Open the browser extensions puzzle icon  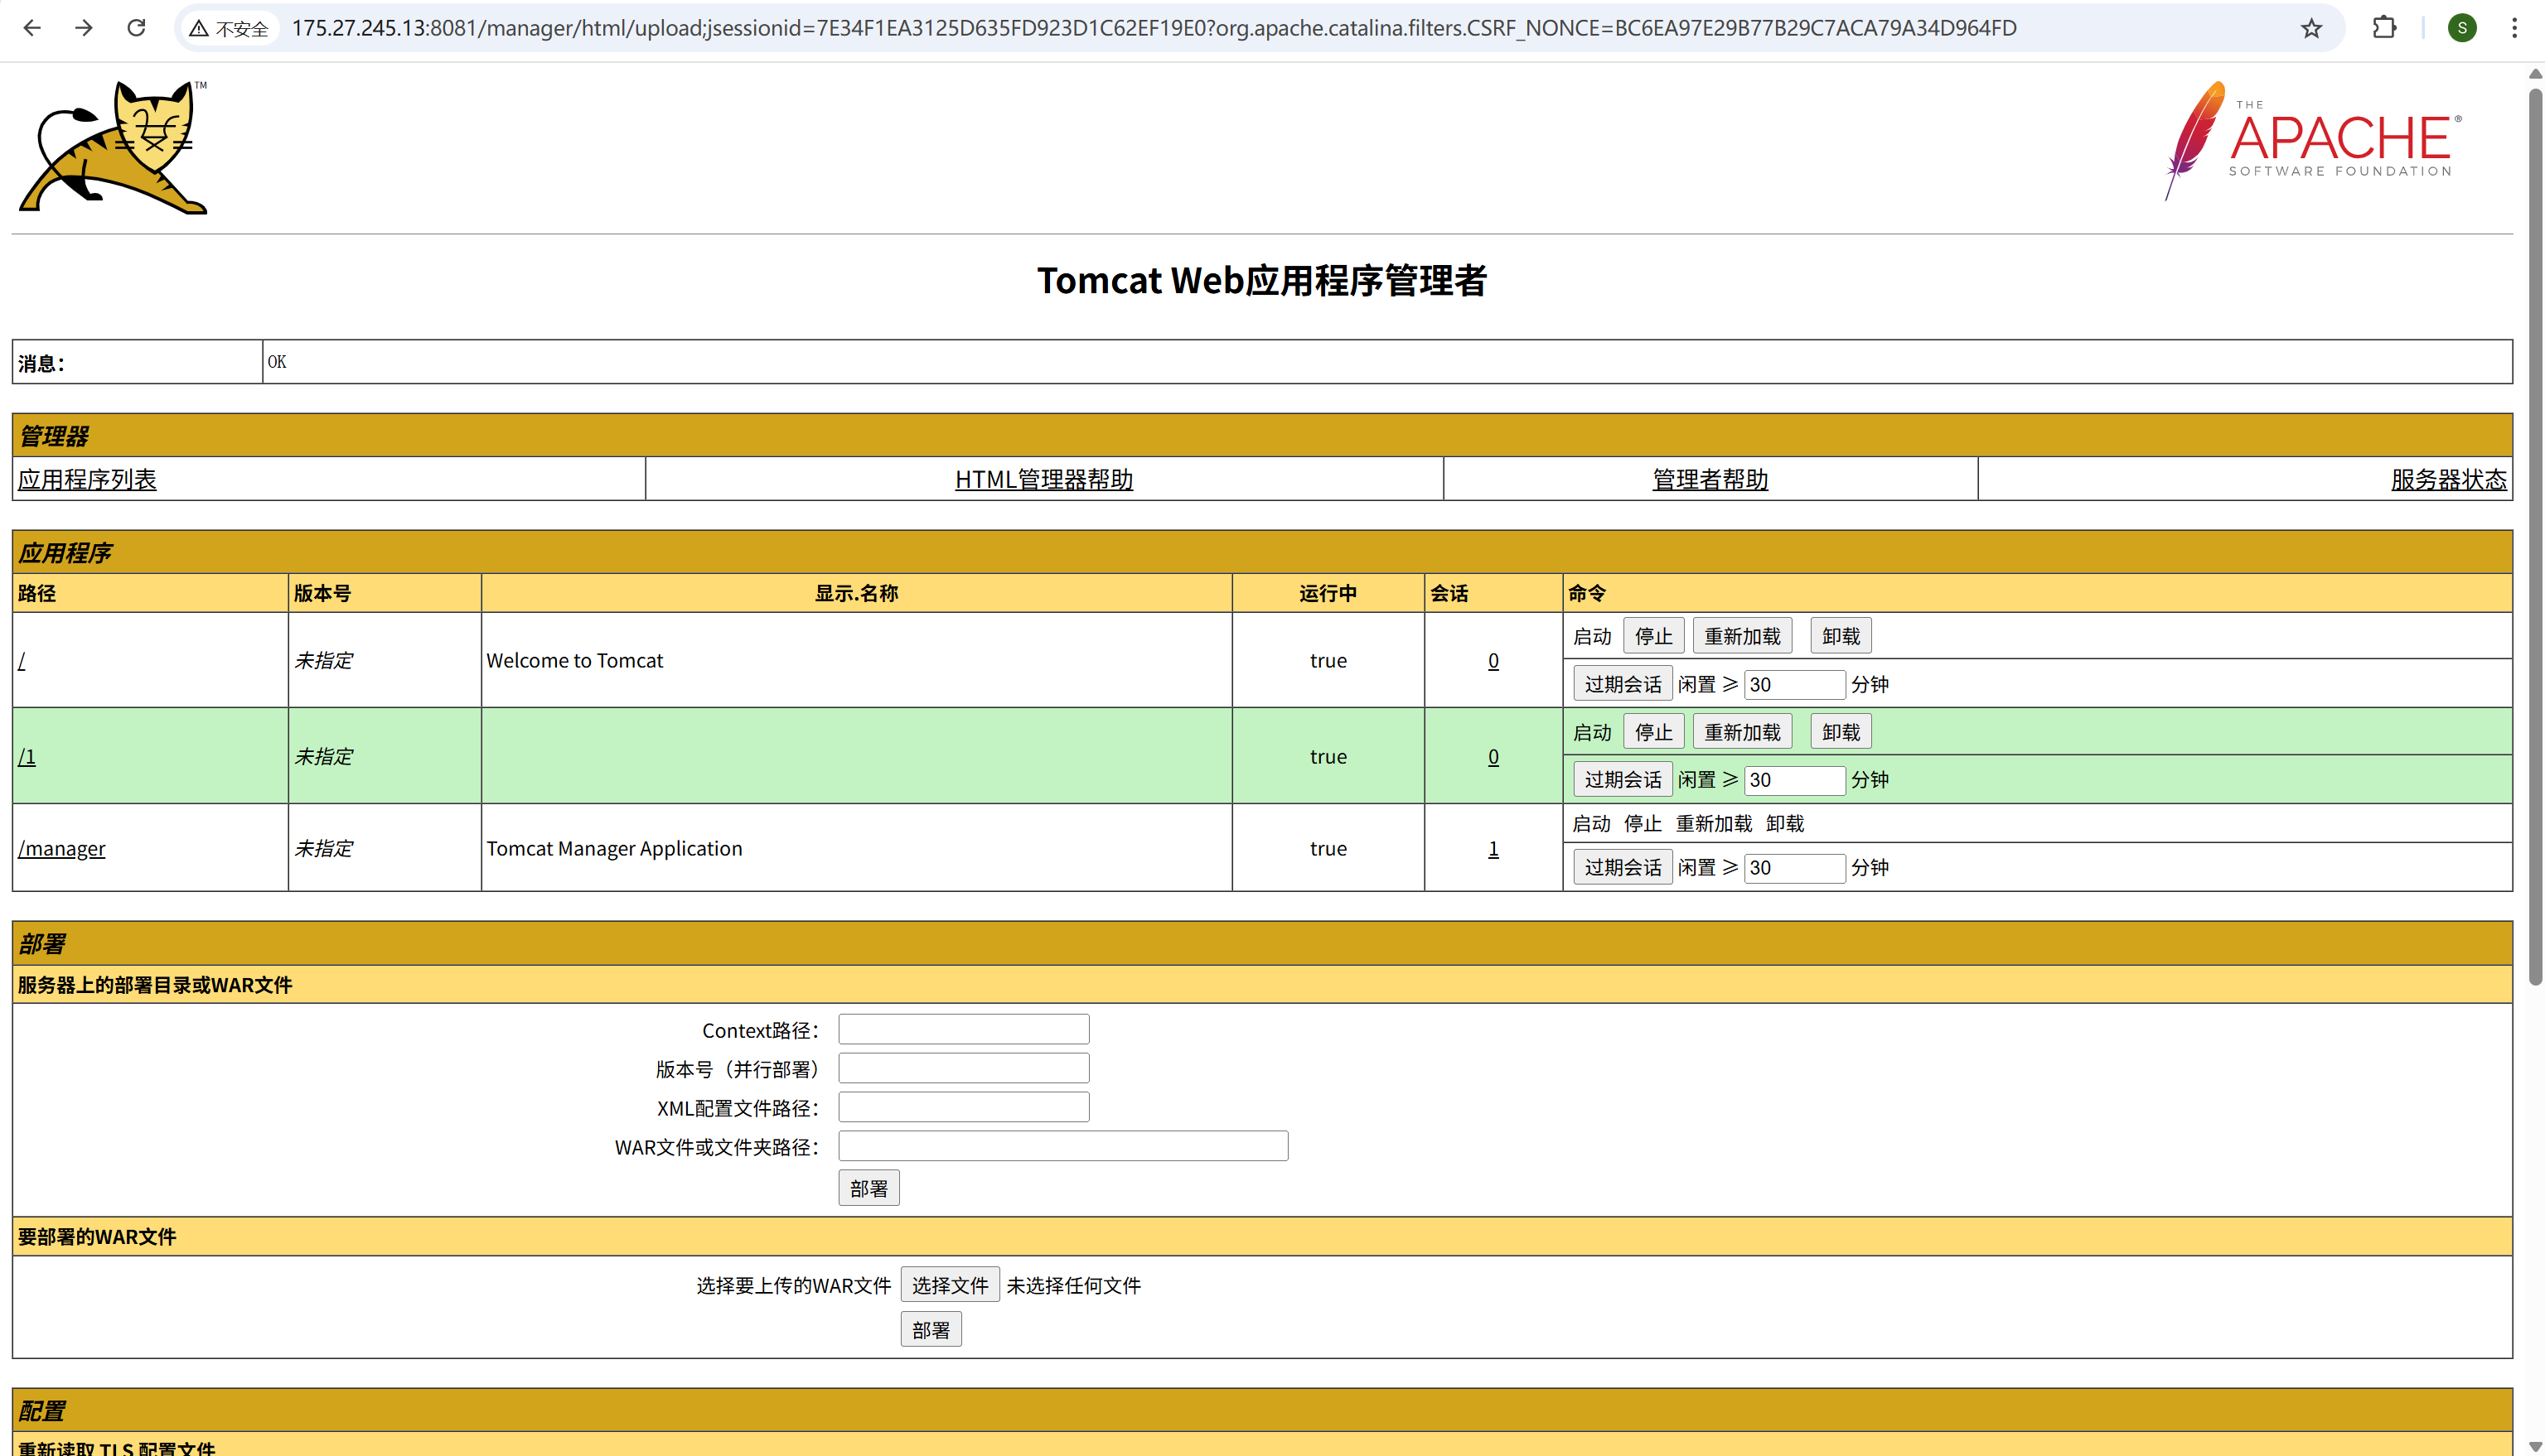(x=2384, y=28)
